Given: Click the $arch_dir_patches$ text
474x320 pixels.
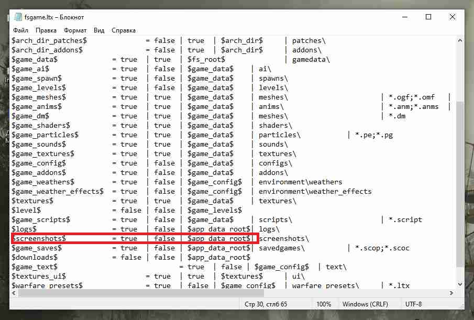Looking at the screenshot, I should click(x=49, y=40).
